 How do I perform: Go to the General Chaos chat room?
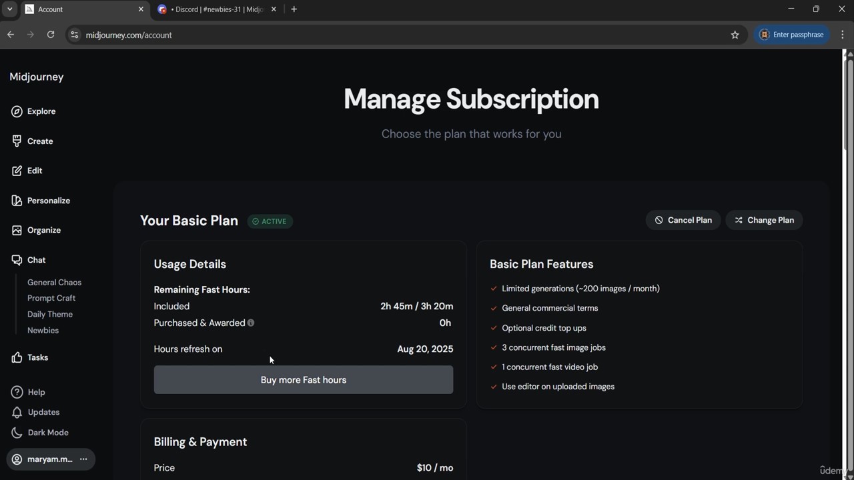(x=54, y=282)
